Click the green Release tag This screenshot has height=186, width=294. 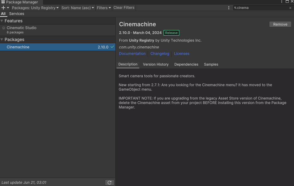(171, 33)
